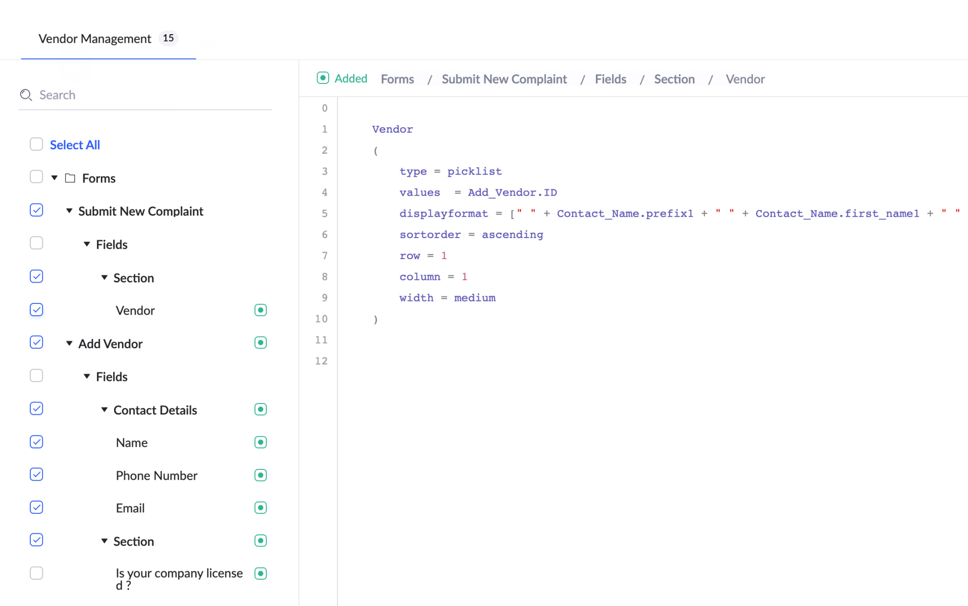968x606 pixels.
Task: Click added indicator beside Is your company licensed
Action: [260, 573]
